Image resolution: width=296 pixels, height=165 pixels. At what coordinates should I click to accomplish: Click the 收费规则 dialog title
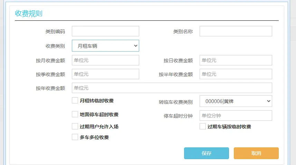(x=29, y=13)
